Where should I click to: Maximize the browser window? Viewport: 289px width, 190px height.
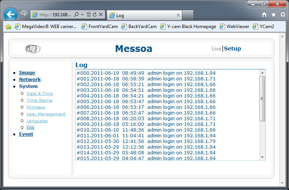click(263, 4)
